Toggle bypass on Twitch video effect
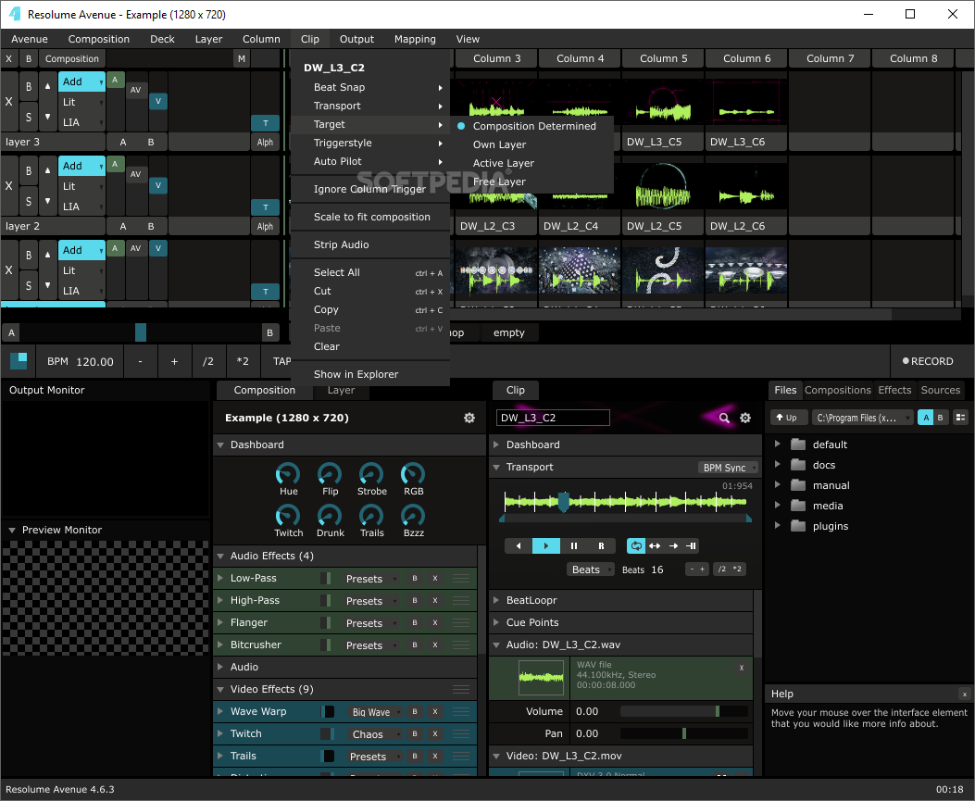 pyautogui.click(x=415, y=733)
